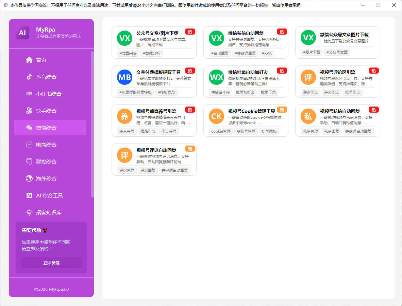
Task: Click the 评论回复 tag
Action: [x=148, y=170]
